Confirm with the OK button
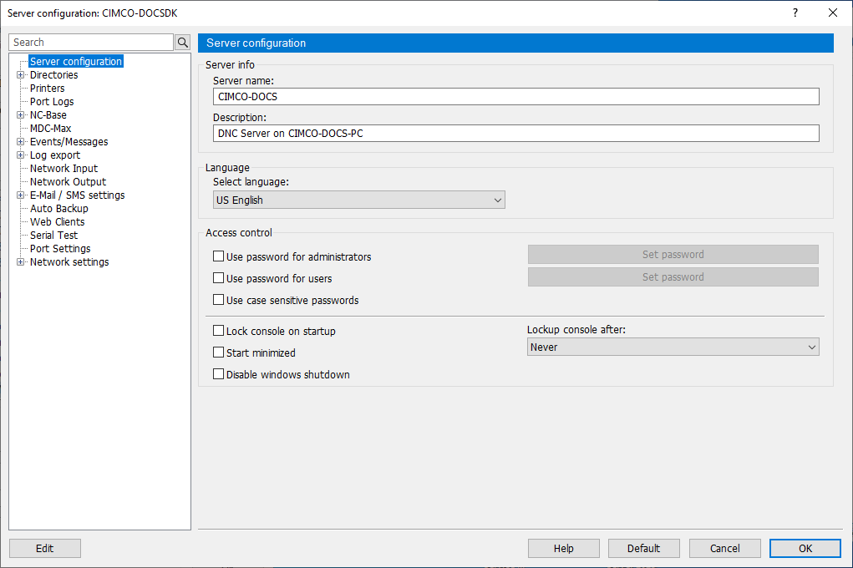 (805, 549)
